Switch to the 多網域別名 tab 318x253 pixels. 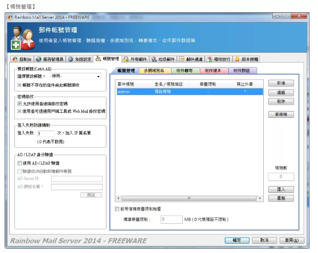coord(156,71)
